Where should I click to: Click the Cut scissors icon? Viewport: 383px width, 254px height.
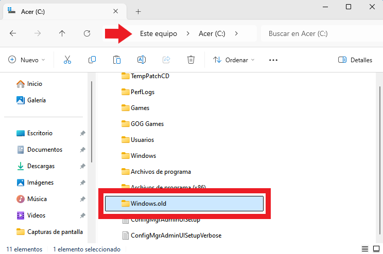point(67,60)
